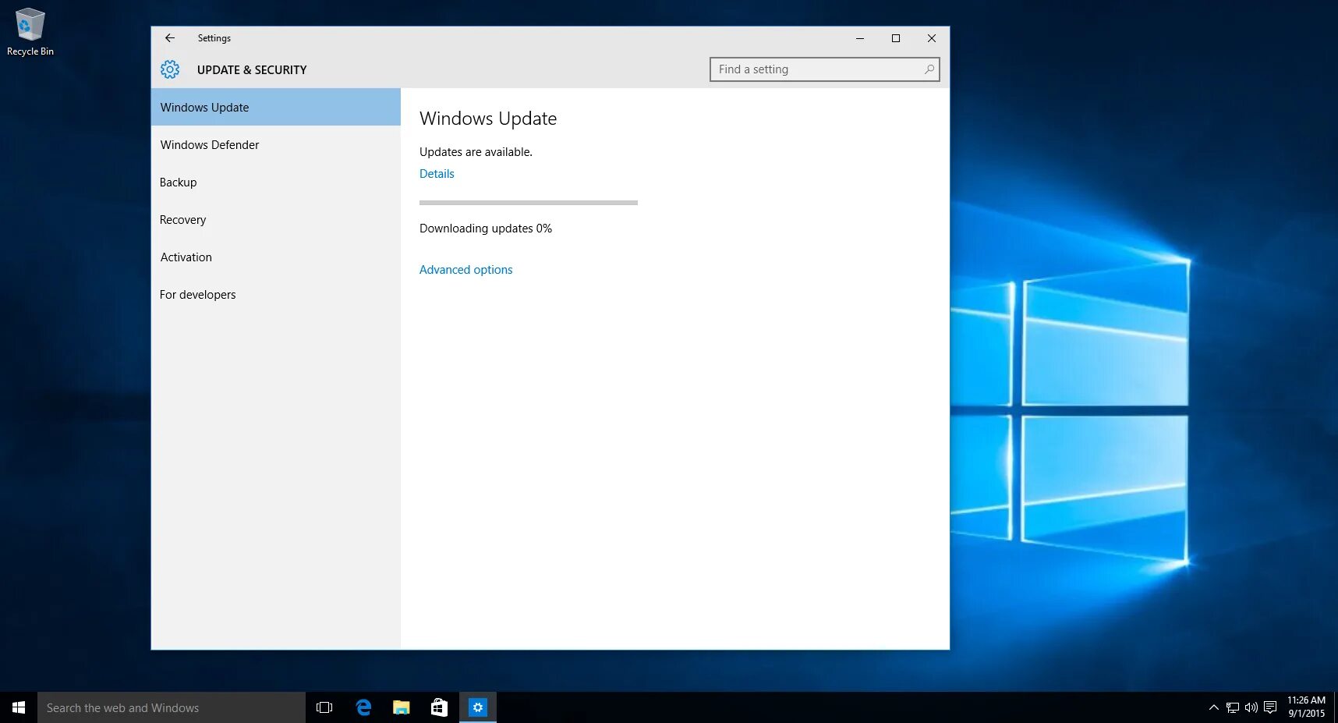The image size is (1338, 723).
Task: Click the UPDATE & SECURITY title
Action: click(252, 70)
